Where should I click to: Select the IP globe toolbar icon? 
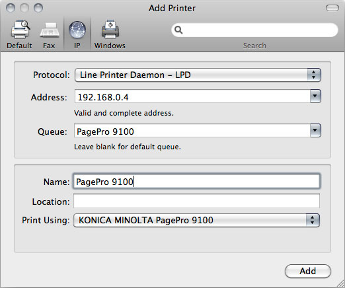77,30
